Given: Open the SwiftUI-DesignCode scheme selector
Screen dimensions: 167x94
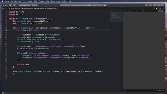Looking at the screenshot, I should pos(23,5).
